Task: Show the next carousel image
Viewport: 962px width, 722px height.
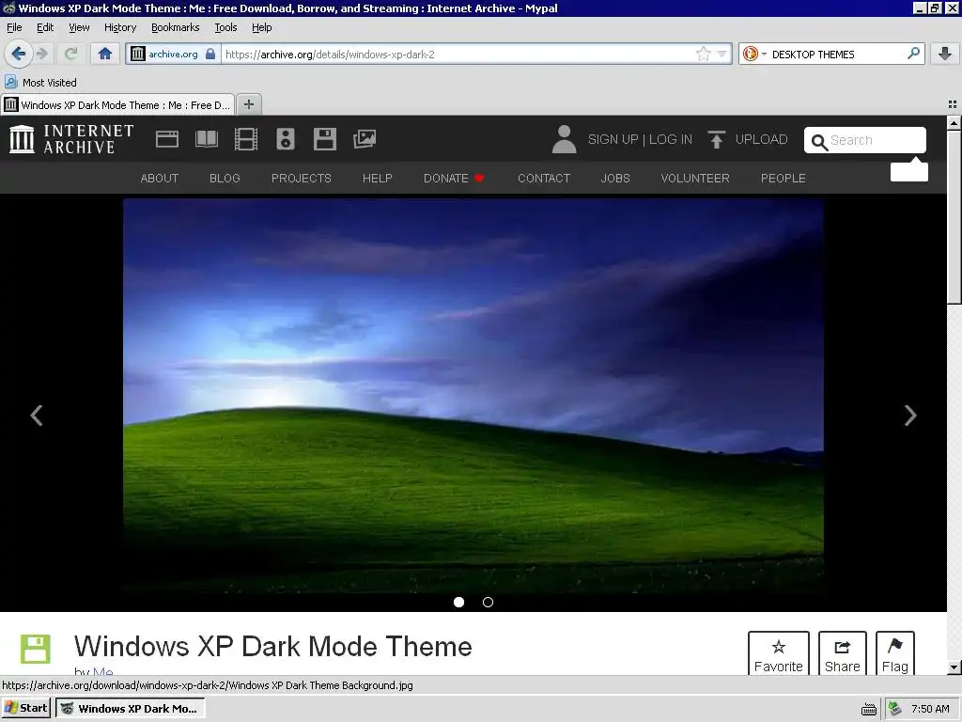Action: pyautogui.click(x=910, y=415)
